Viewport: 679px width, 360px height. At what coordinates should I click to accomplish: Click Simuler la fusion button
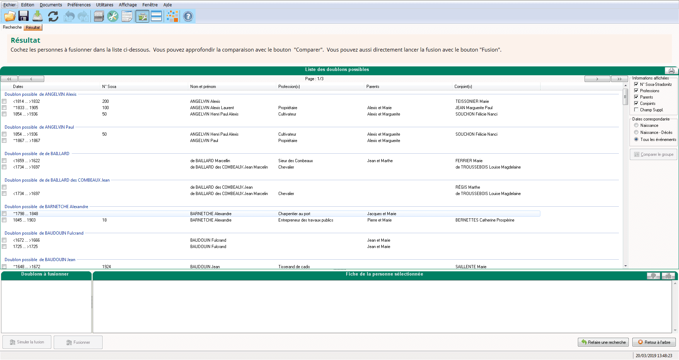pyautogui.click(x=27, y=342)
